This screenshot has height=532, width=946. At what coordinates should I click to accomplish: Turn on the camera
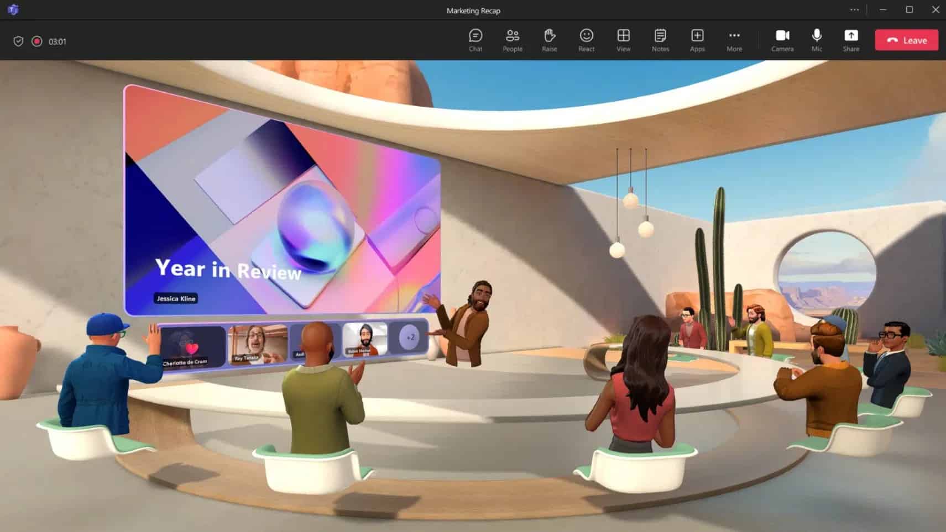click(x=782, y=40)
